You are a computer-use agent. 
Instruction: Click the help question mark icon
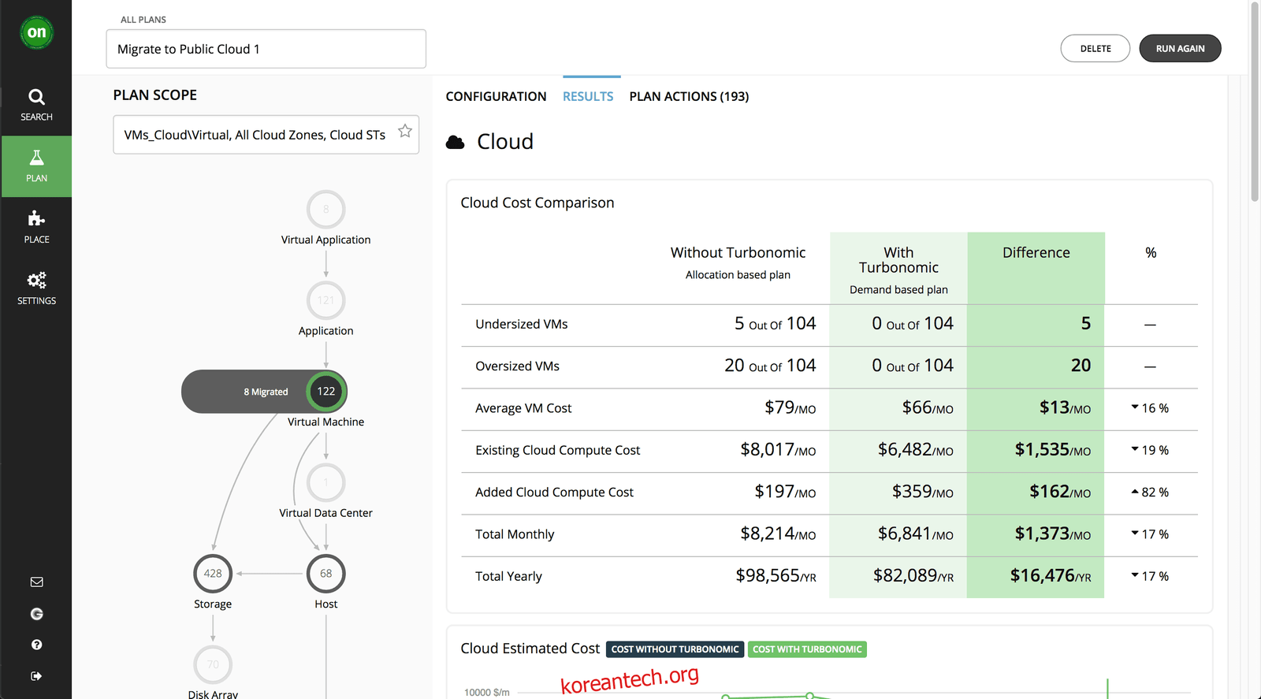click(x=36, y=645)
